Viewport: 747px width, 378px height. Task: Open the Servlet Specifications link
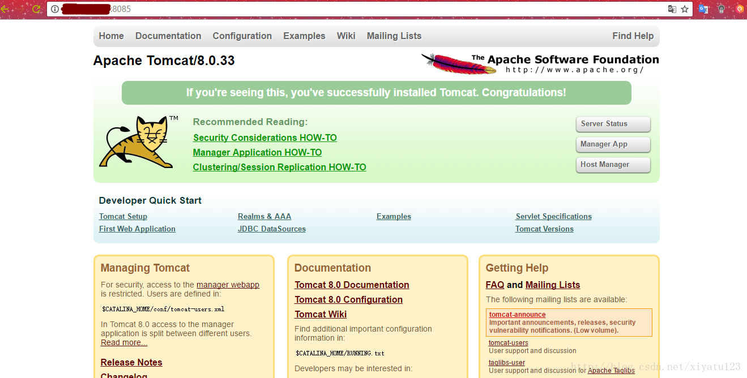pyautogui.click(x=553, y=216)
